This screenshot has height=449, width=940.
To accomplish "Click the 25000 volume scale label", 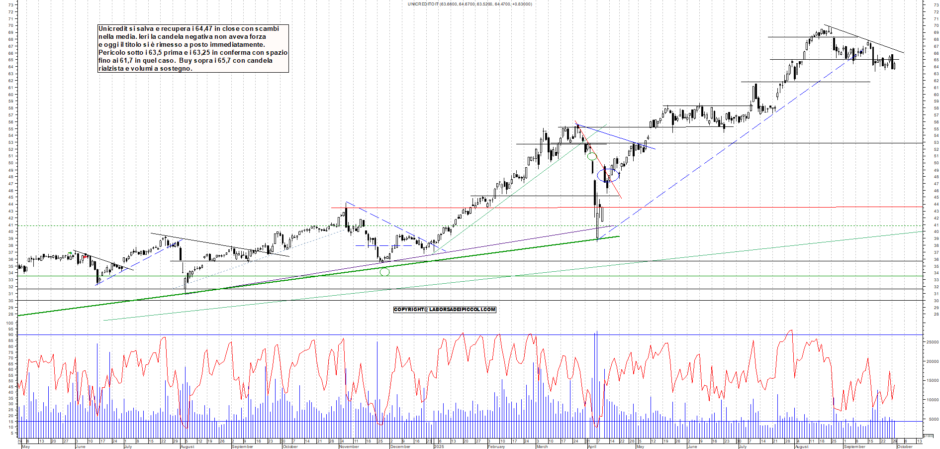I will pos(931,342).
